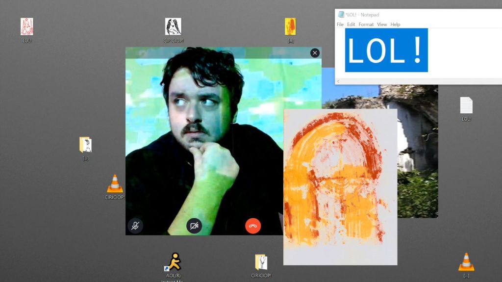Image resolution: width=502 pixels, height=282 pixels.
Task: Open the AOL Instant Messenger shortcut
Action: pyautogui.click(x=174, y=262)
